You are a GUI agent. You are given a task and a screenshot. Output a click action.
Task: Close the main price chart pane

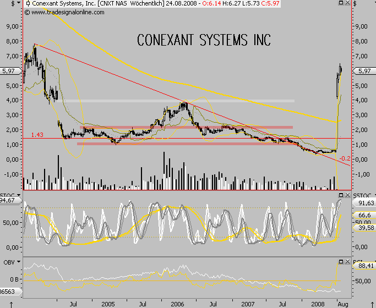point(348,3)
